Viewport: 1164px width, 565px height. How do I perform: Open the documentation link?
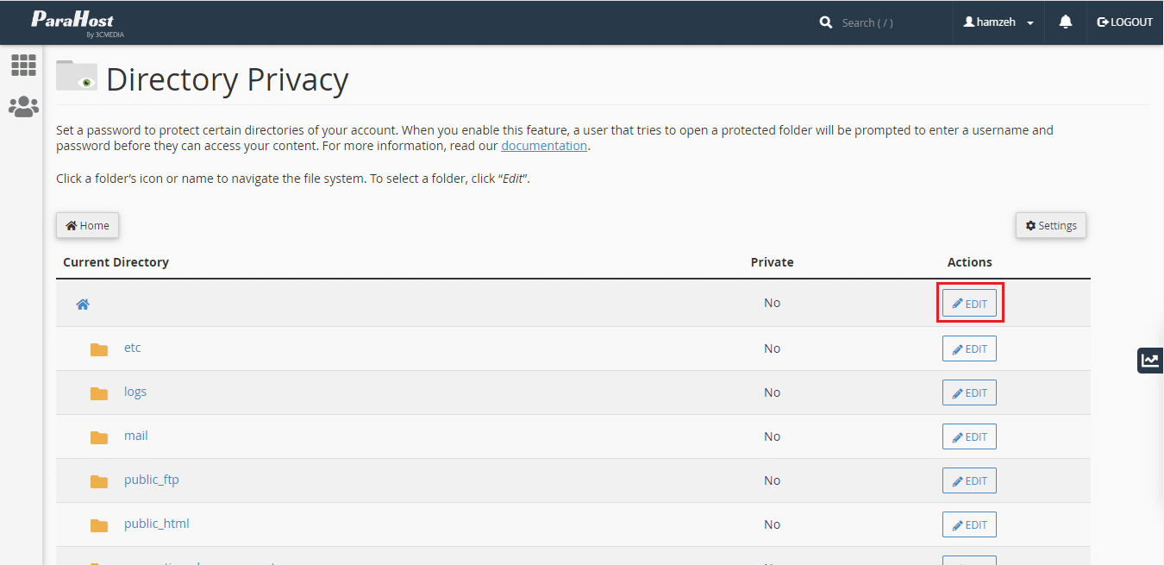544,146
